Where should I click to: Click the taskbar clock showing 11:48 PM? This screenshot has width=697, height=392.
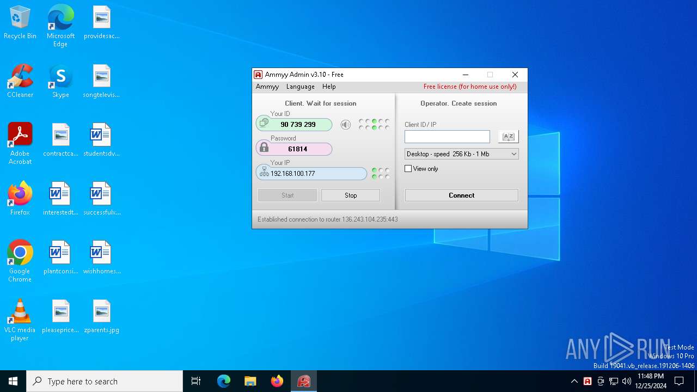651,381
